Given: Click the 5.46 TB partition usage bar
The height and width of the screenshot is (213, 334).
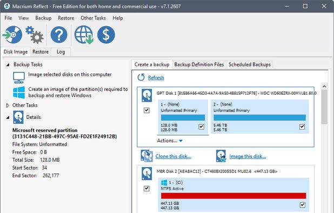Looking at the screenshot, I should (x=259, y=117).
